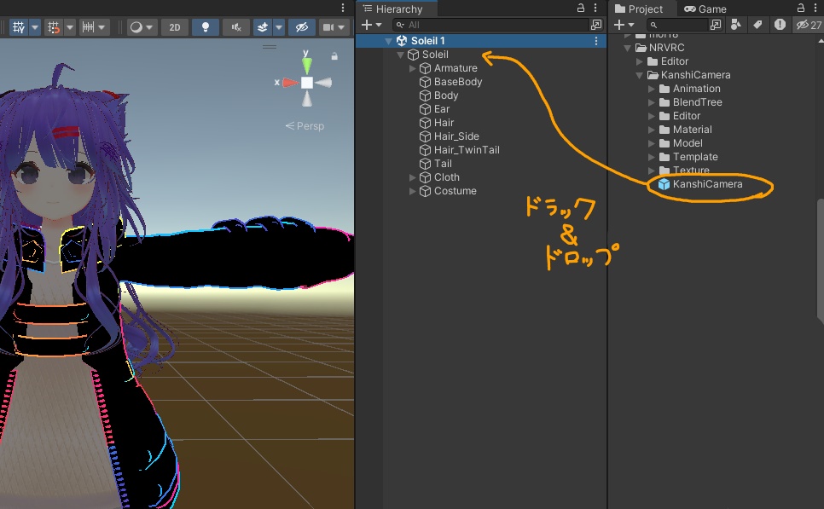Expand the Cloth object
The height and width of the screenshot is (509, 824).
click(413, 177)
